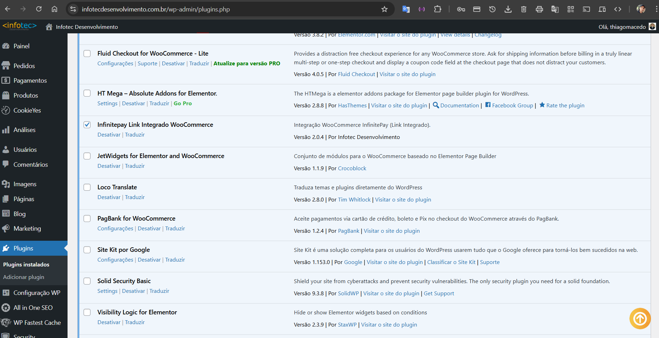Click the orange scroll-to-top arrow button
Screen dimensions: 659x338
tap(640, 318)
